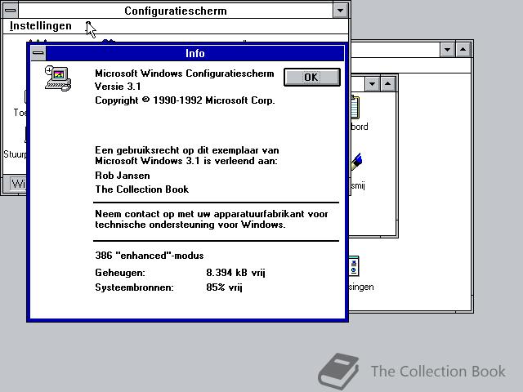The width and height of the screenshot is (523, 392).
Task: Open the Configuratiescherm control-menu box
Action: (x=11, y=11)
